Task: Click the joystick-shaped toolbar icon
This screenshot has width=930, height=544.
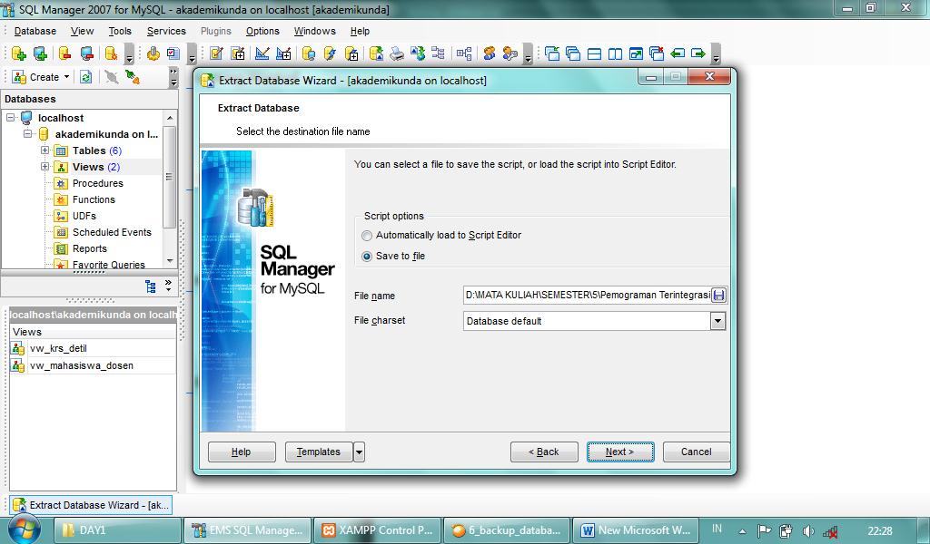Action: click(x=153, y=53)
